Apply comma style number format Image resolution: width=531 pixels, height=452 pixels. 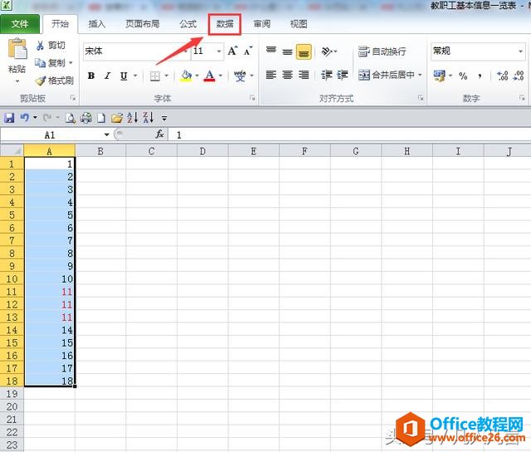pyautogui.click(x=480, y=75)
